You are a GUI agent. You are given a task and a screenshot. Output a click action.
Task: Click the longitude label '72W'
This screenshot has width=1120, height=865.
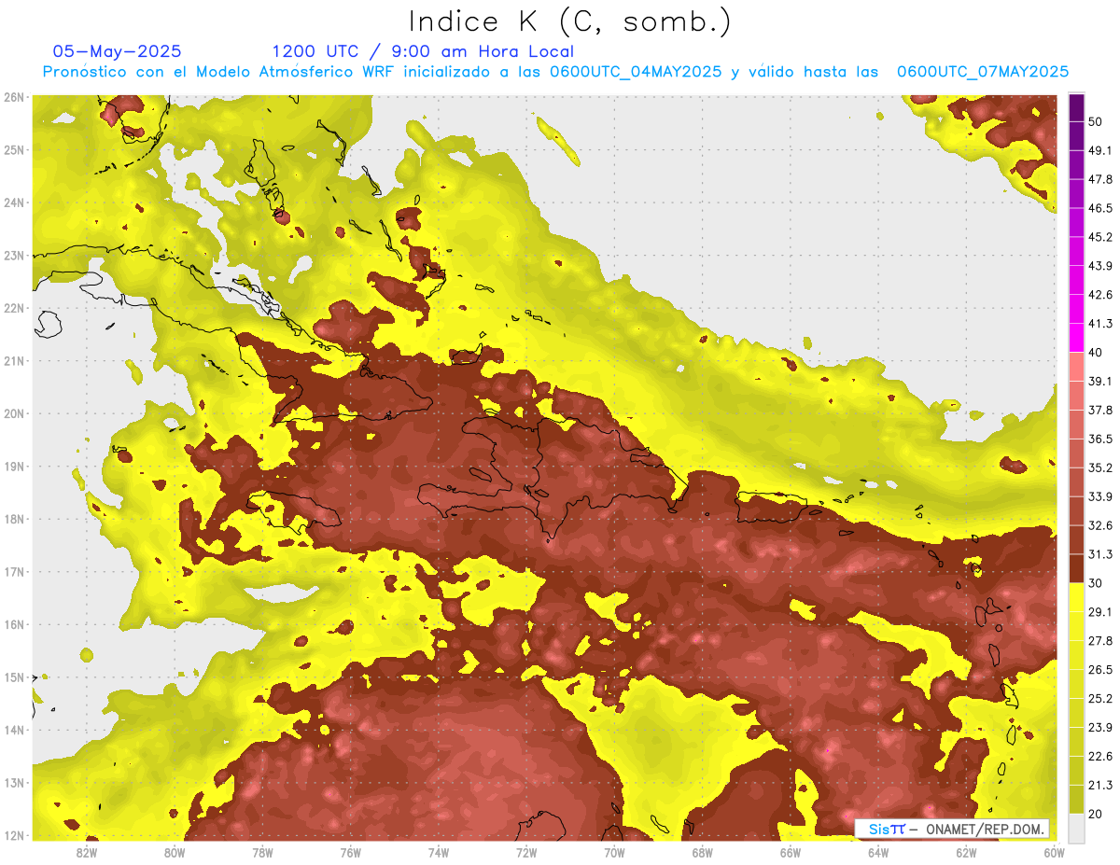tap(526, 852)
